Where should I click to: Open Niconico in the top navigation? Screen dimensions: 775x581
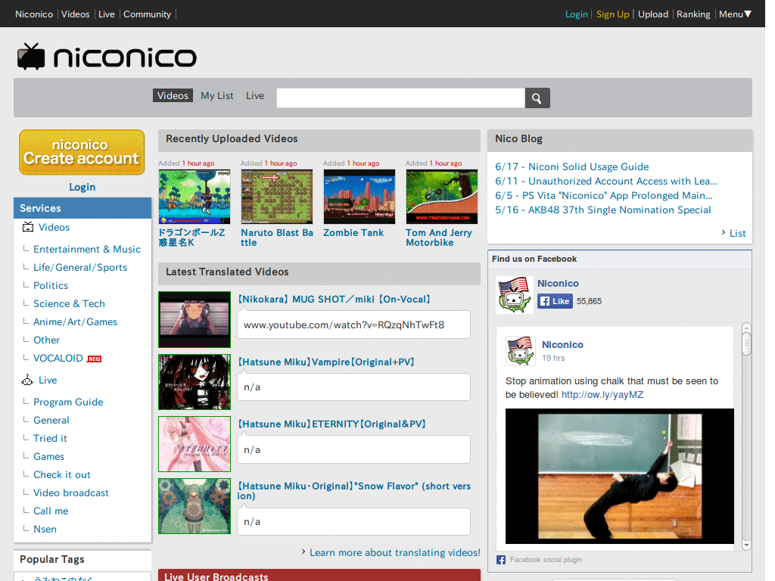pyautogui.click(x=34, y=14)
